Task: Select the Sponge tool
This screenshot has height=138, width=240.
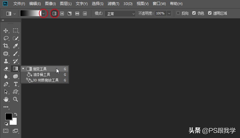Action: click(x=16, y=76)
